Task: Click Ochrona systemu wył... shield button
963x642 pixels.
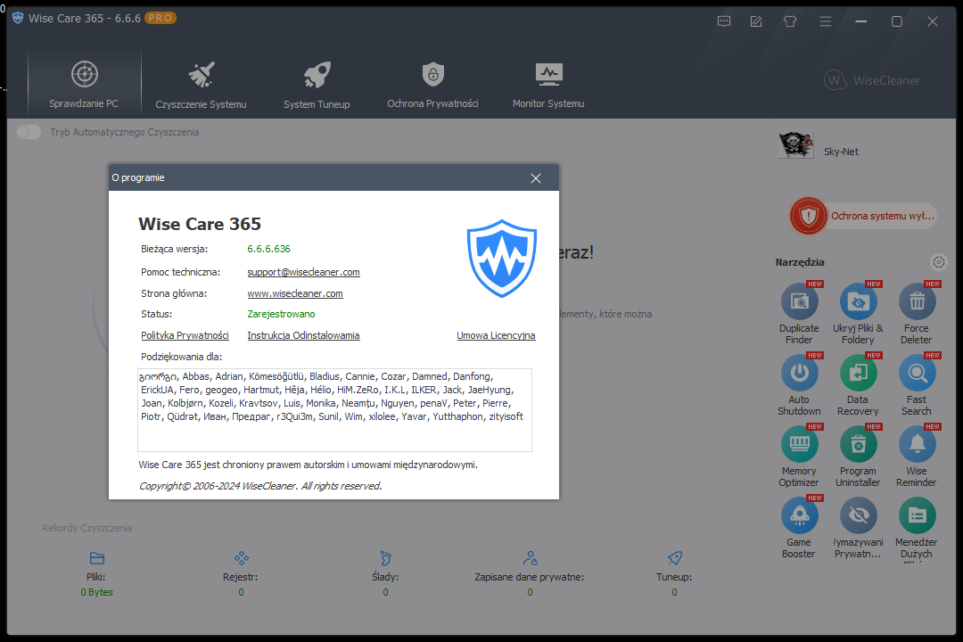Action: pyautogui.click(x=863, y=216)
